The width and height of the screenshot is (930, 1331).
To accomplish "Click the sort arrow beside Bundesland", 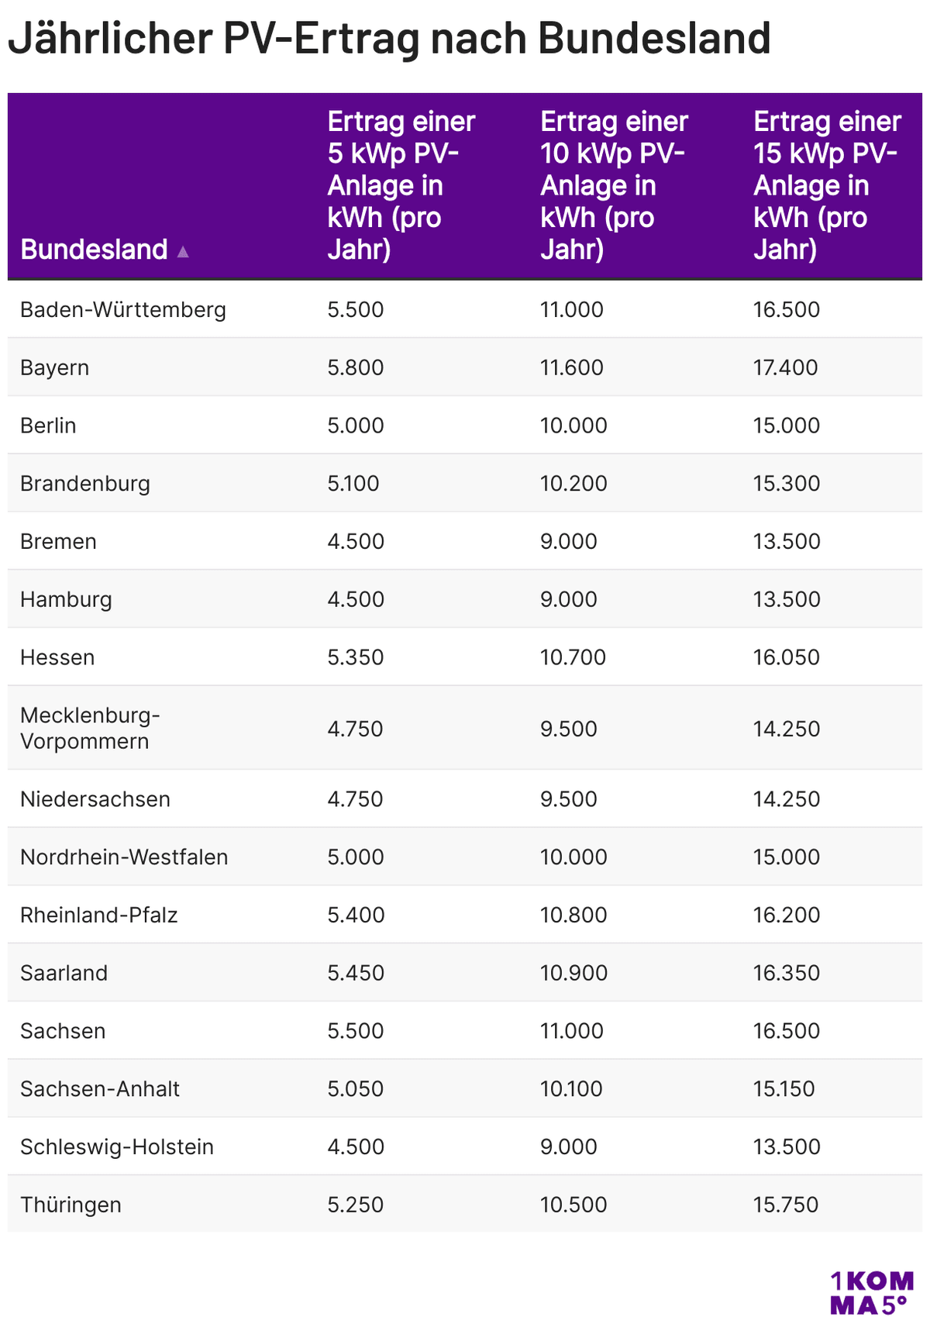I will tap(183, 251).
